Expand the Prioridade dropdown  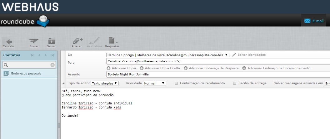[154, 83]
